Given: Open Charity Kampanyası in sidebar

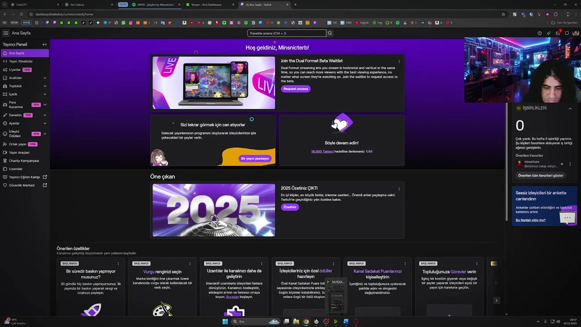Looking at the screenshot, I should (25, 161).
